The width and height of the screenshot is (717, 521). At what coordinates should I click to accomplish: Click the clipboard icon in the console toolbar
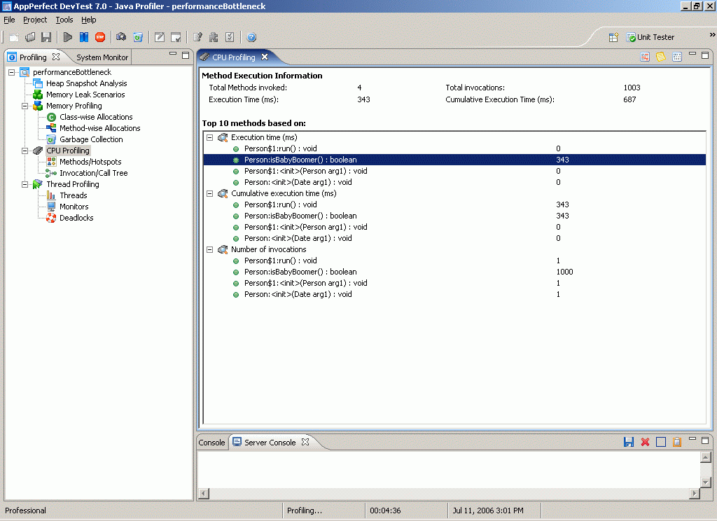click(x=677, y=442)
